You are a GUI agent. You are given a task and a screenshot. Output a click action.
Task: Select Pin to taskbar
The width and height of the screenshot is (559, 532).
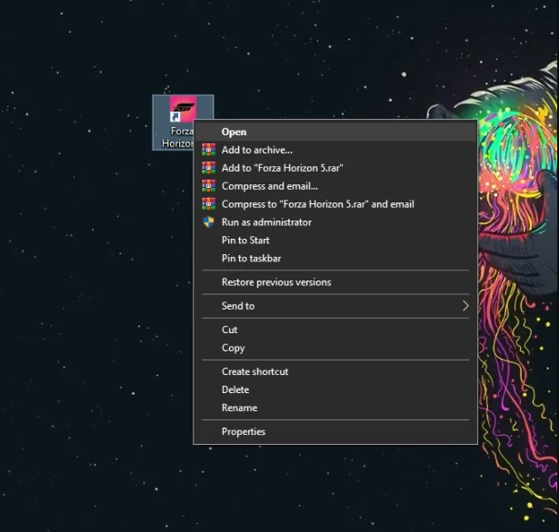click(x=335, y=258)
